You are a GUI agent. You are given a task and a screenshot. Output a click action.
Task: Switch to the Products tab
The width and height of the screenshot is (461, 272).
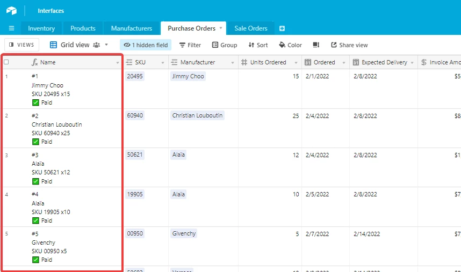pyautogui.click(x=83, y=28)
